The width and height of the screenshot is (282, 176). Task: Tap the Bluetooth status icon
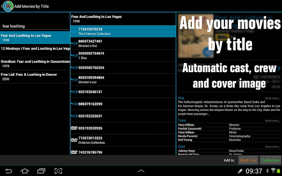coord(267,171)
